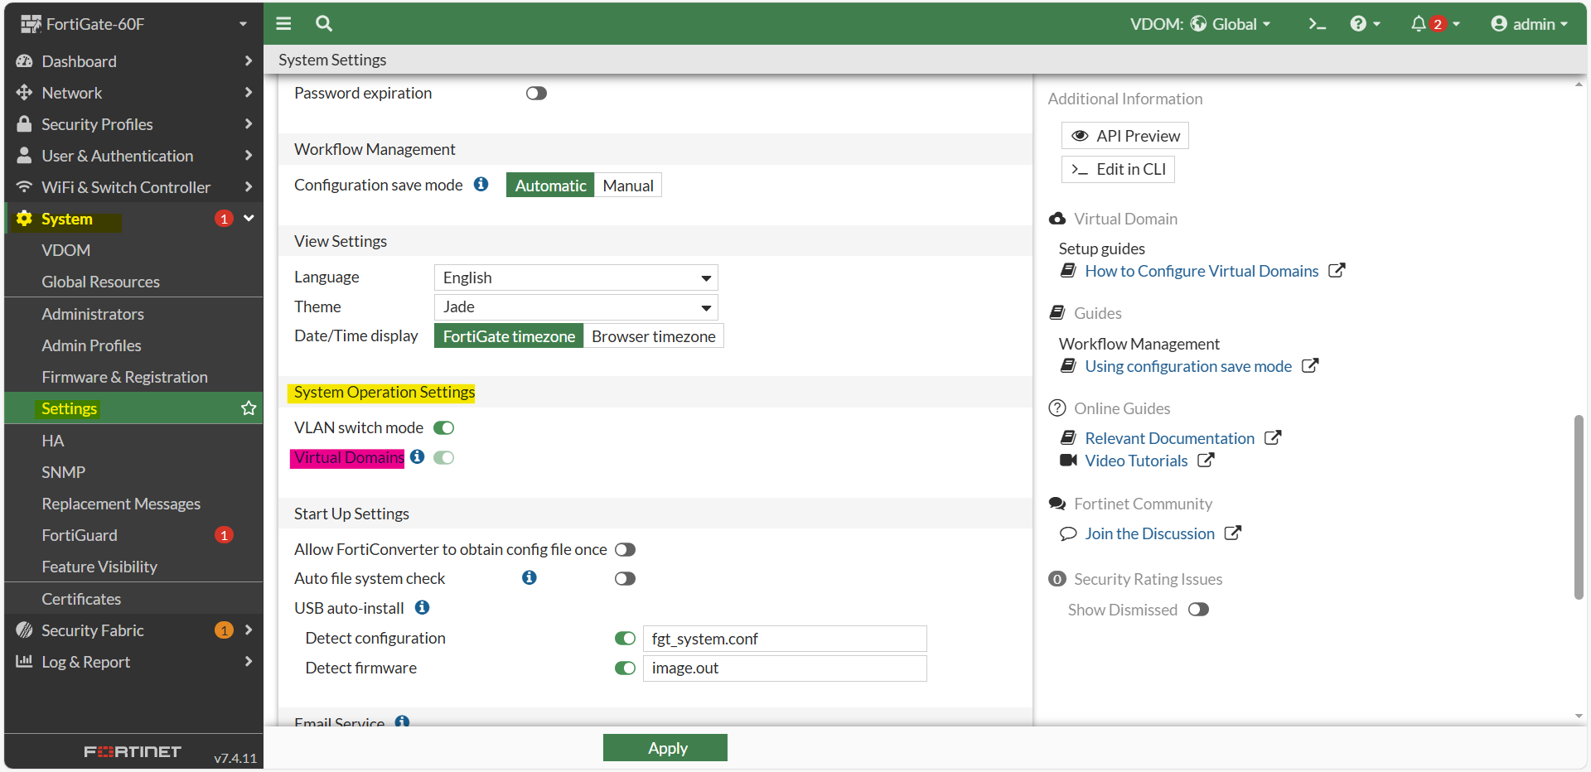Image resolution: width=1591 pixels, height=772 pixels.
Task: Toggle Detect configuration switch
Action: (x=626, y=638)
